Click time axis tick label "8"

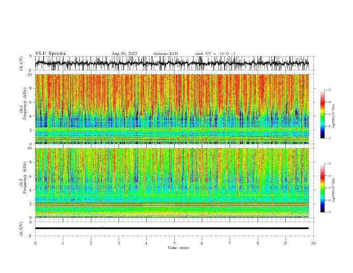pyautogui.click(x=258, y=243)
